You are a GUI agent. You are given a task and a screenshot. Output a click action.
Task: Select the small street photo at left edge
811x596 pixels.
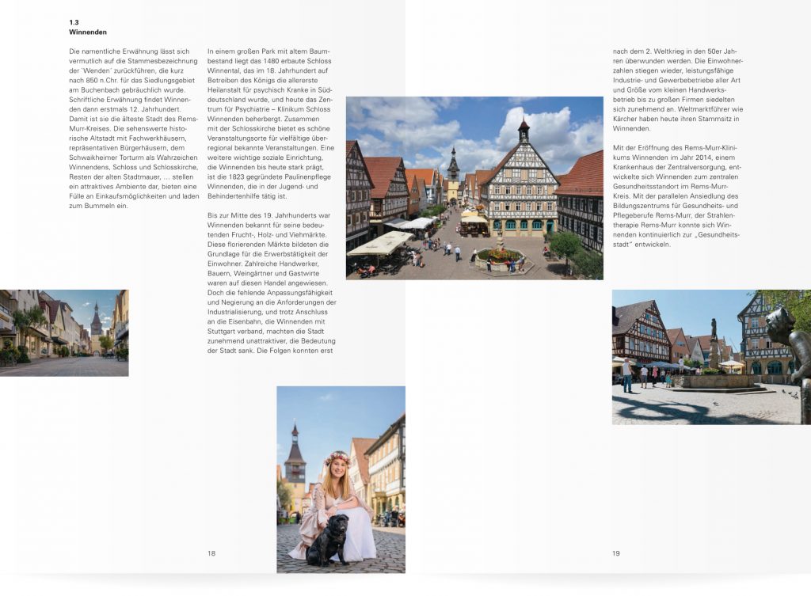pyautogui.click(x=63, y=332)
